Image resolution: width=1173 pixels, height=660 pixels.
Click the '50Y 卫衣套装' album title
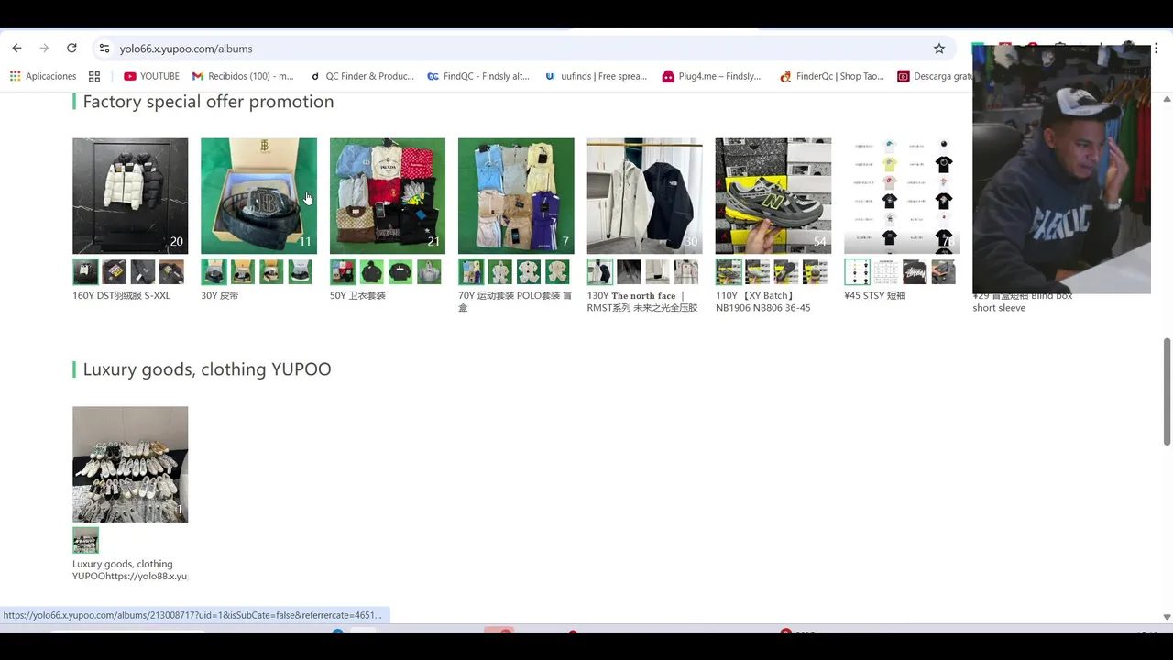[357, 296]
